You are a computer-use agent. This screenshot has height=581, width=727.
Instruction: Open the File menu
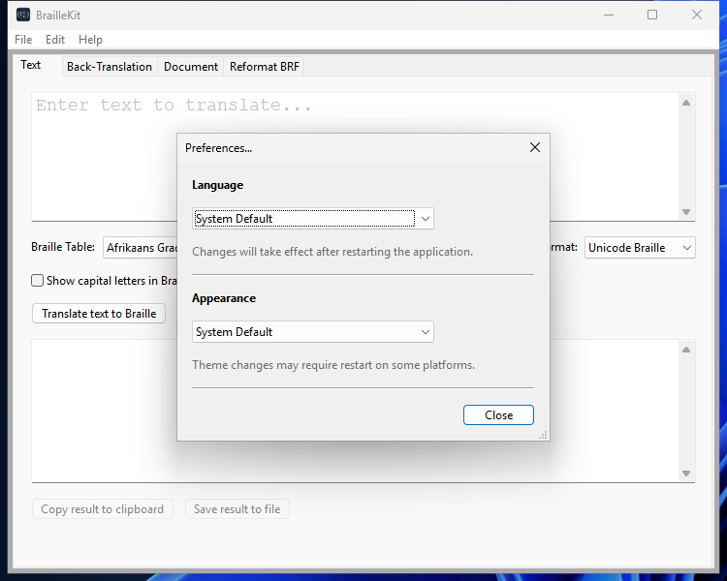(x=23, y=40)
